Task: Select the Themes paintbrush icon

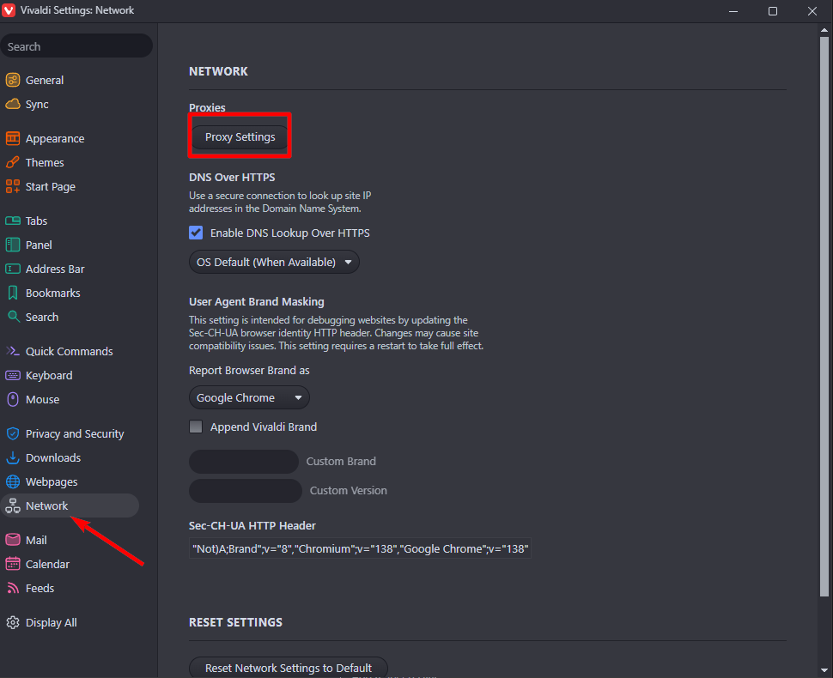Action: point(13,162)
